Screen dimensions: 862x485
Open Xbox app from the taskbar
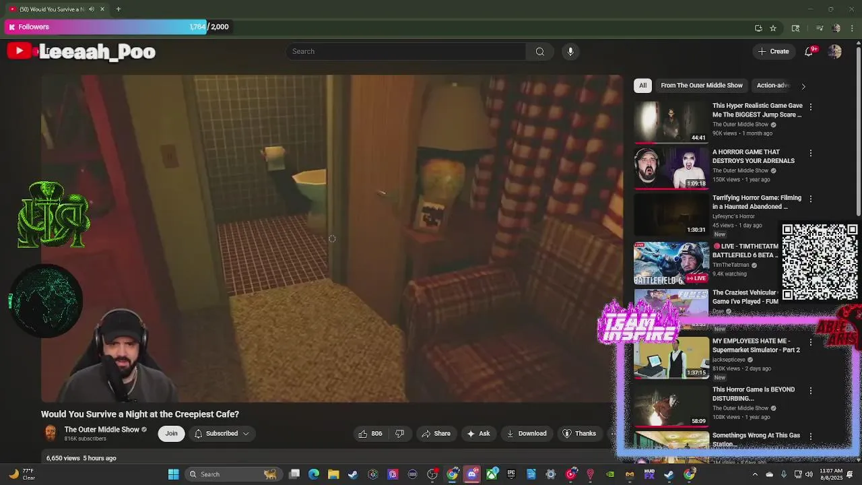[x=492, y=474]
